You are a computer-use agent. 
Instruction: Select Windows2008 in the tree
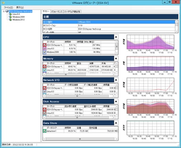coord(19,17)
